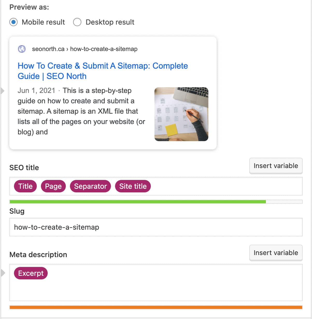
Task: Click the Excerpt variable tag
Action: click(31, 273)
